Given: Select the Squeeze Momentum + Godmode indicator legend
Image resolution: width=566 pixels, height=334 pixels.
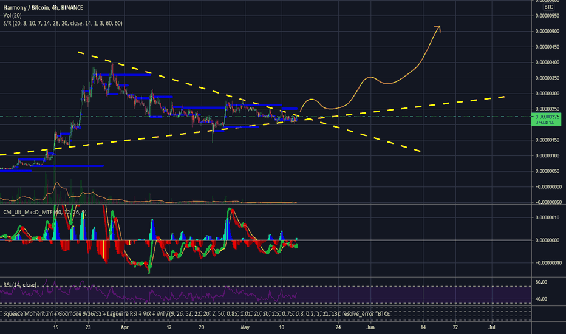Looking at the screenshot, I should click(x=197, y=314).
